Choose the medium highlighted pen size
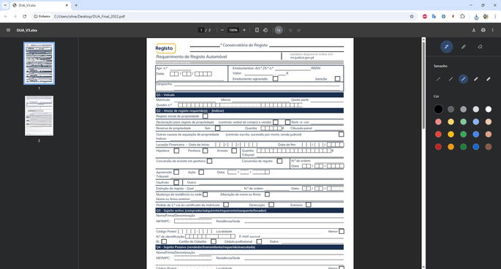 click(x=463, y=79)
